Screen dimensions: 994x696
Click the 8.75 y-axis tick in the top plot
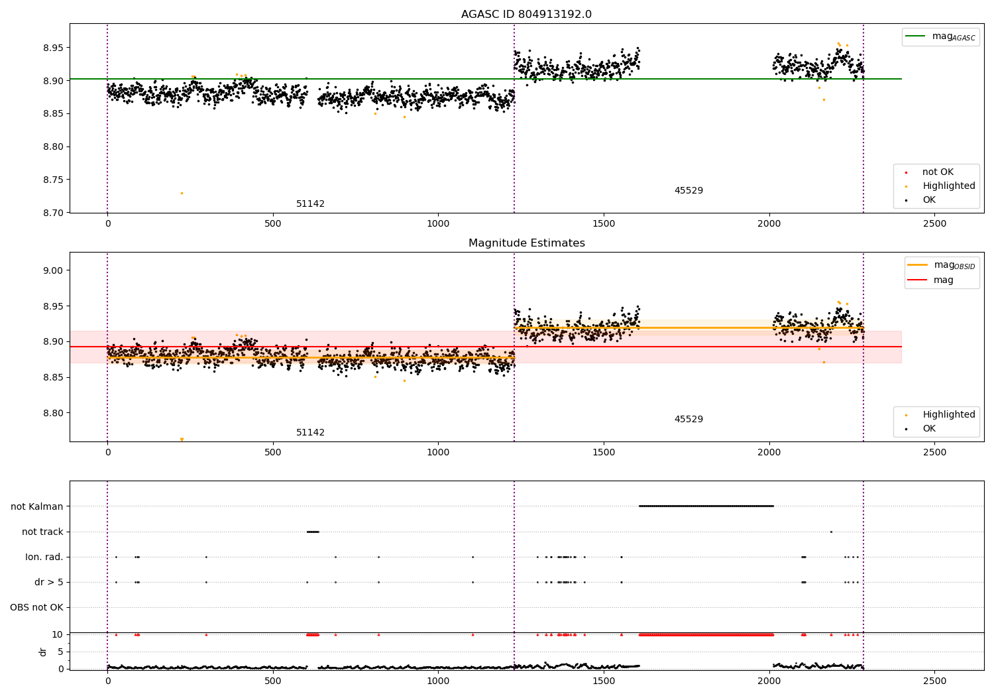[x=54, y=180]
